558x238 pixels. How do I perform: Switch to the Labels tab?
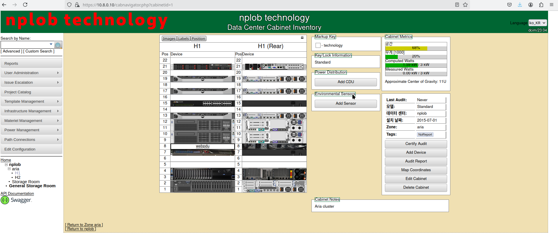tap(184, 38)
